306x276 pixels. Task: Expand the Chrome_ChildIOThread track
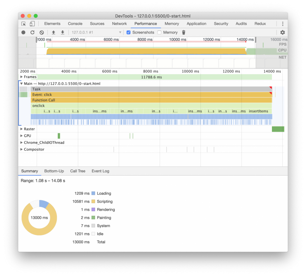pyautogui.click(x=22, y=143)
